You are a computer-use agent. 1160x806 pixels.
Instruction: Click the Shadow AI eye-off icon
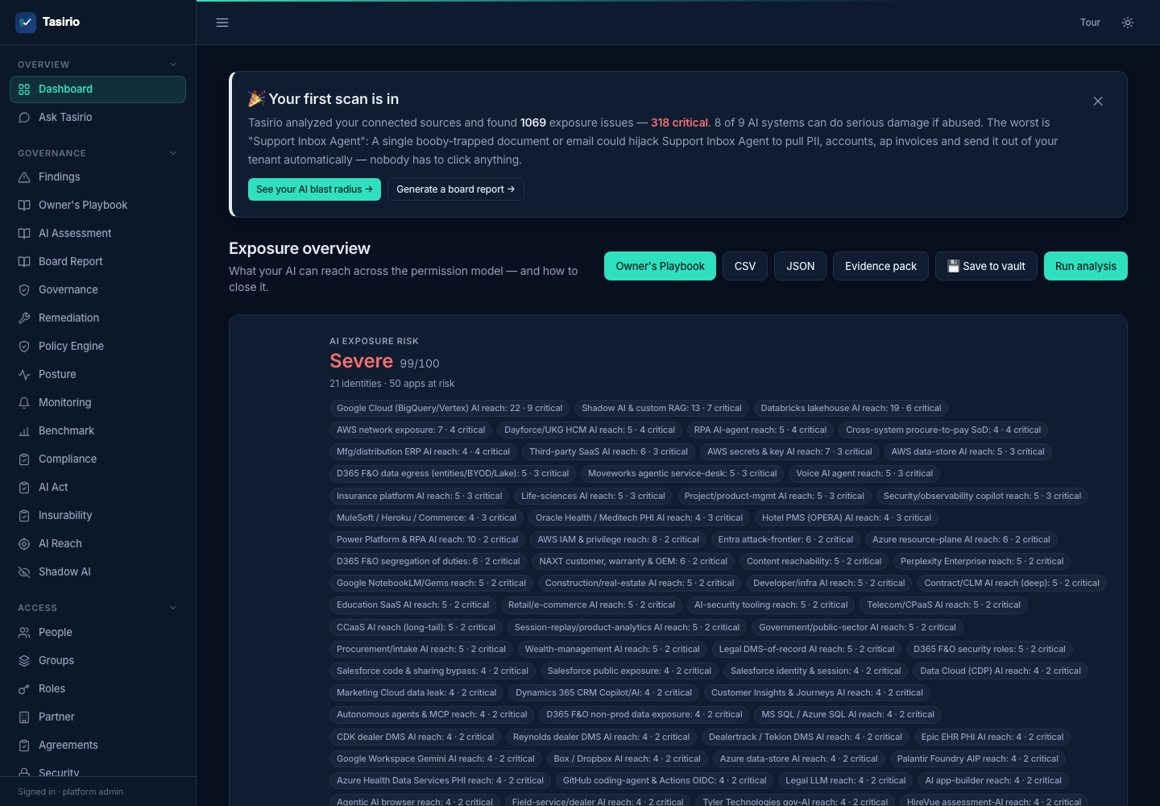pyautogui.click(x=24, y=572)
